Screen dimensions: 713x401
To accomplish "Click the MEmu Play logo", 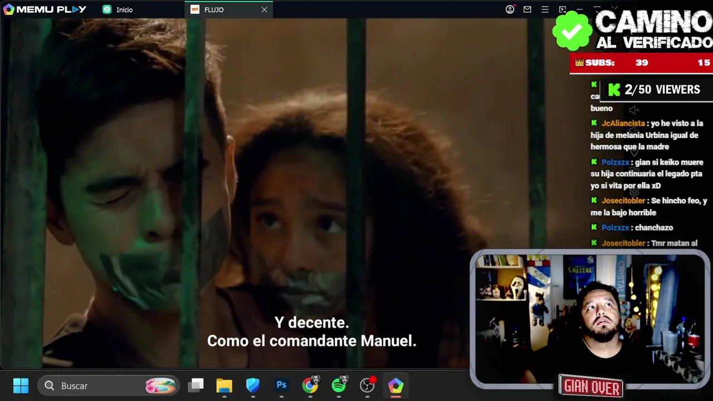I will click(45, 9).
